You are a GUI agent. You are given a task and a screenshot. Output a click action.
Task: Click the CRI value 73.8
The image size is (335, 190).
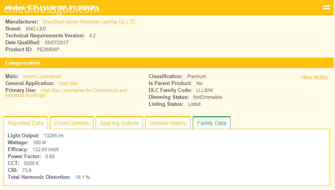(x=27, y=170)
